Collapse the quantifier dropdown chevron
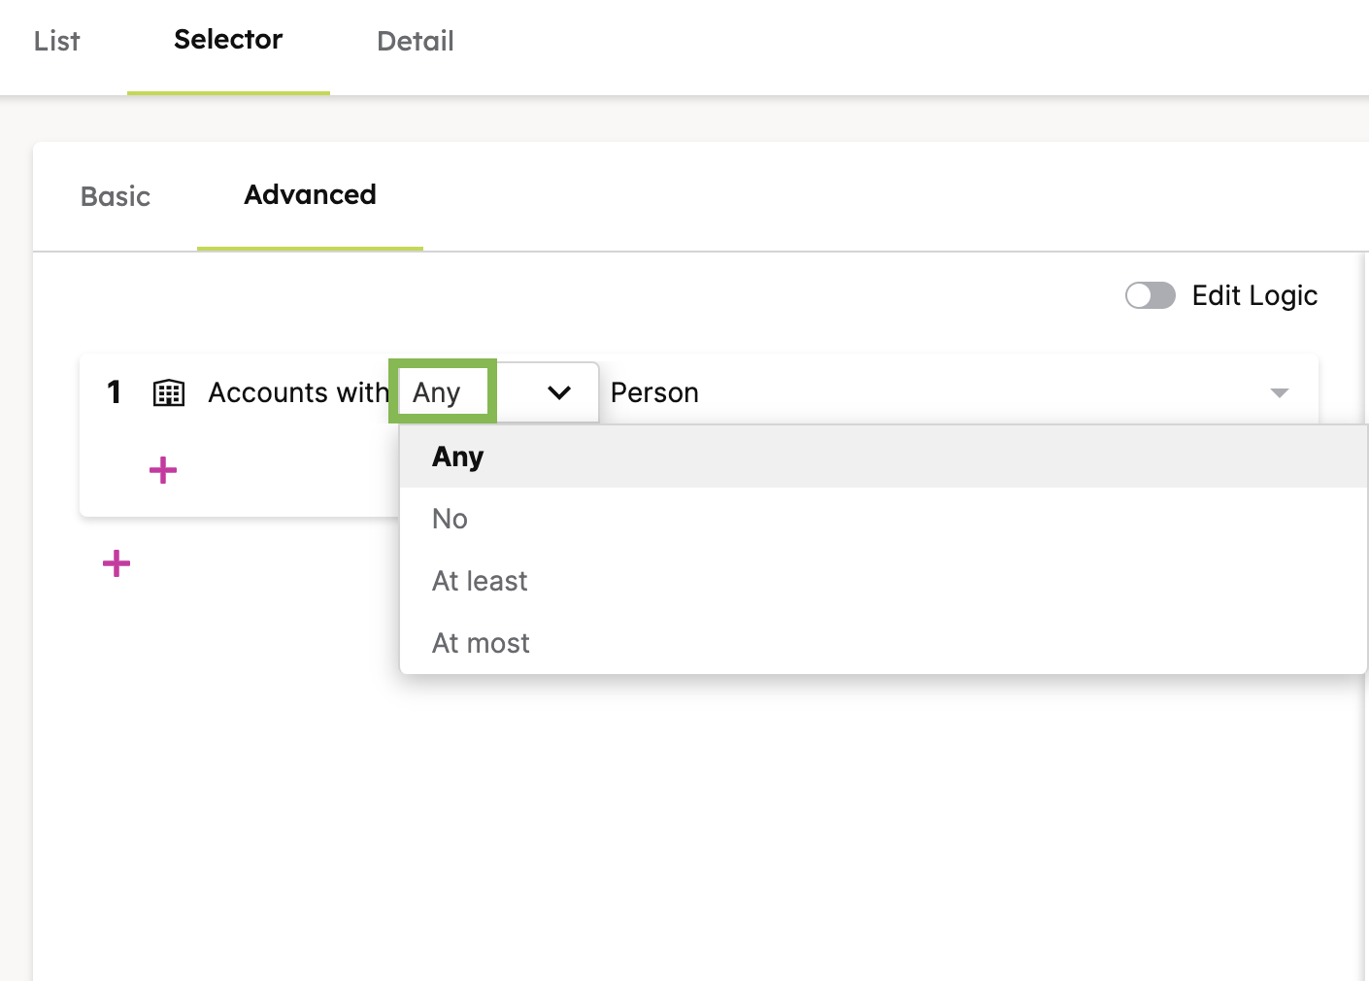The image size is (1369, 981). tap(559, 392)
